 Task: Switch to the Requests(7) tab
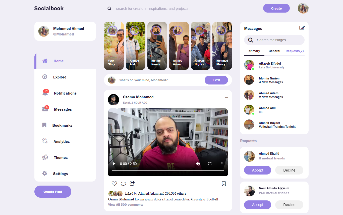point(295,51)
